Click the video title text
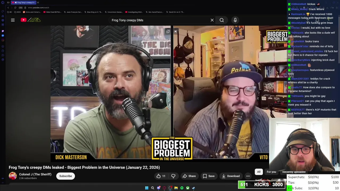This screenshot has height=191, width=340. (x=84, y=167)
